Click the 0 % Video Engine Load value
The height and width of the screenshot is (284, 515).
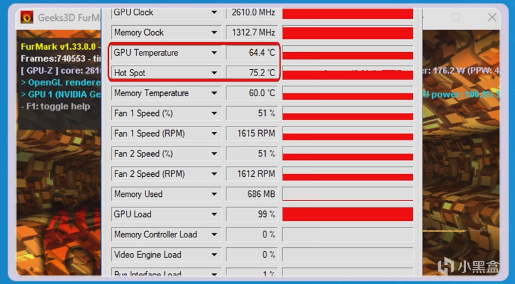pos(252,255)
